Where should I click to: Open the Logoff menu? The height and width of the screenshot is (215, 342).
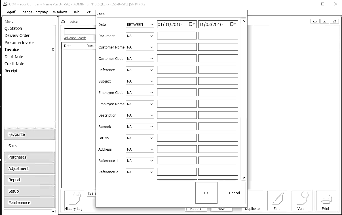pyautogui.click(x=10, y=12)
